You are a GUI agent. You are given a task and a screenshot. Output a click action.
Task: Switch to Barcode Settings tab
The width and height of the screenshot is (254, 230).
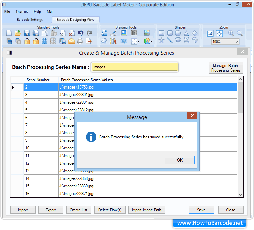30,20
